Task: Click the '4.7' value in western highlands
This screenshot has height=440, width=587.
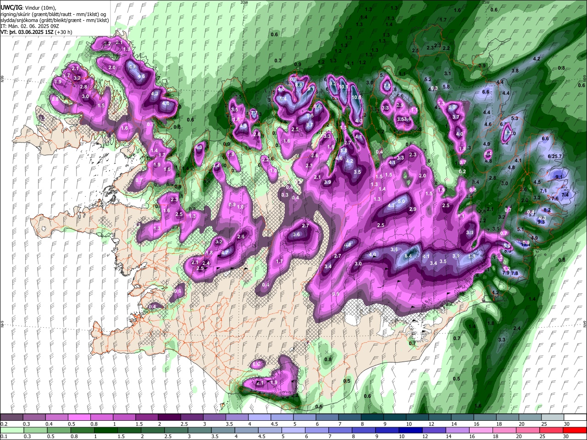Action: pos(225,253)
